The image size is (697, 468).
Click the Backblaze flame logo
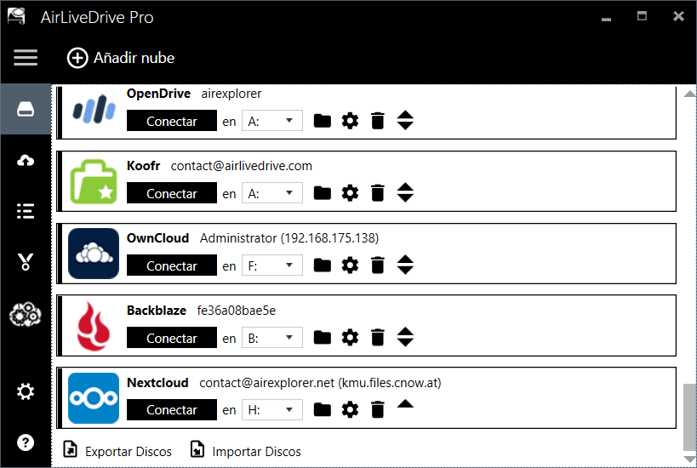click(x=94, y=326)
